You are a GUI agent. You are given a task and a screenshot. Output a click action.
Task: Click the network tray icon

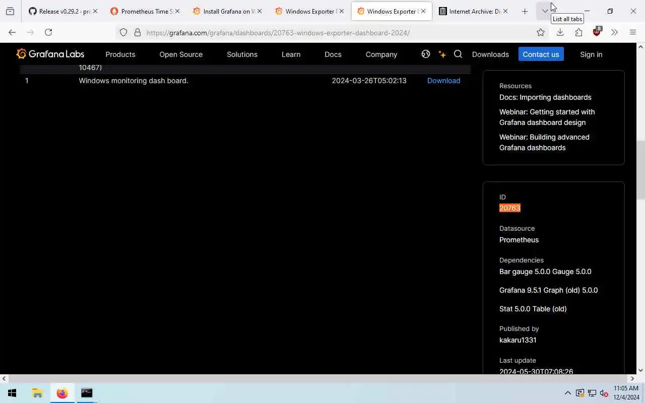click(x=592, y=393)
